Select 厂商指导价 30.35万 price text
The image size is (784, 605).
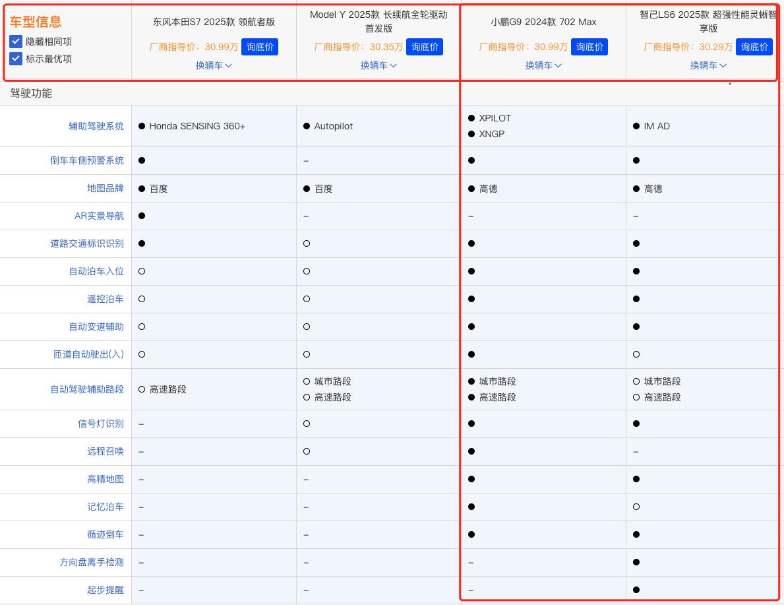pos(358,47)
